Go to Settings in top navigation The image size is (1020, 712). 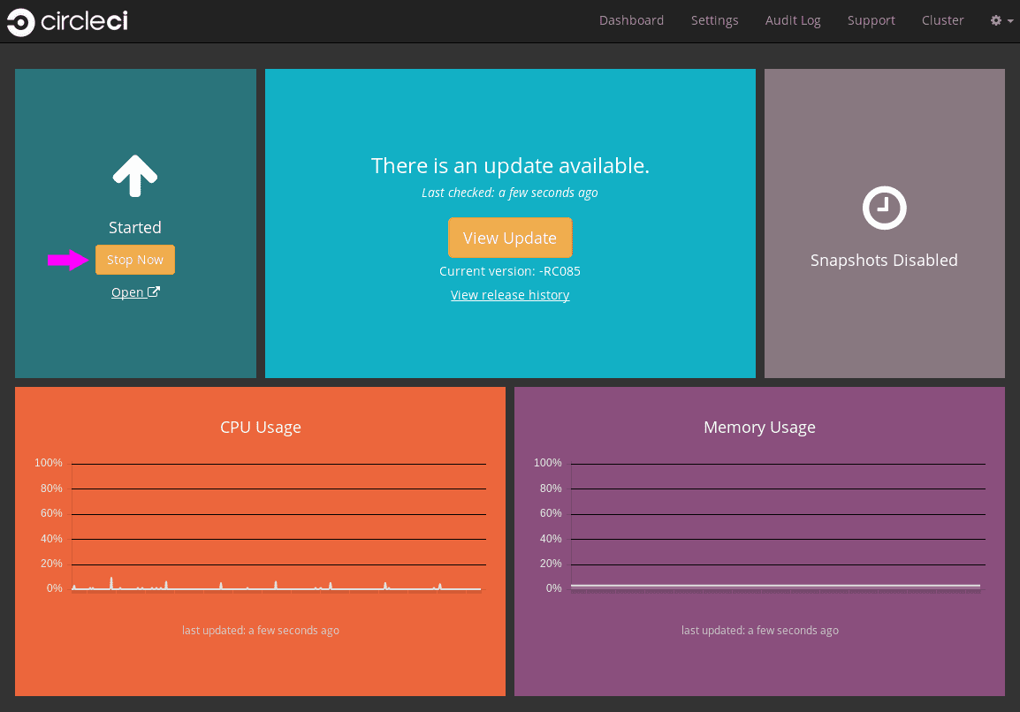pos(714,20)
